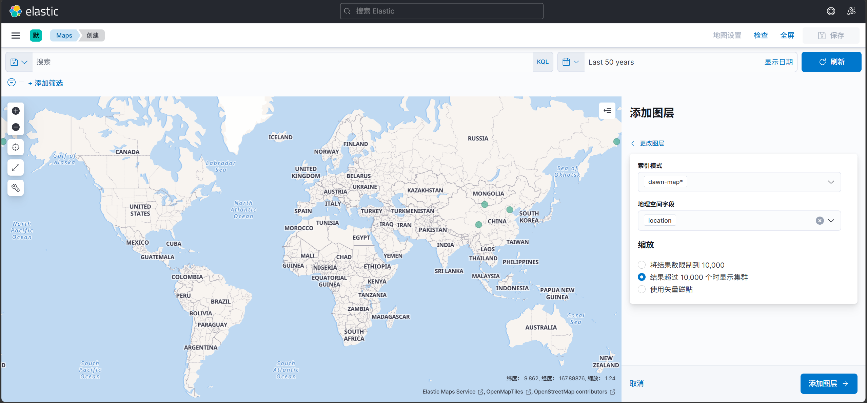The height and width of the screenshot is (403, 867).
Task: Click the fit to data bounds icon
Action: 16,148
